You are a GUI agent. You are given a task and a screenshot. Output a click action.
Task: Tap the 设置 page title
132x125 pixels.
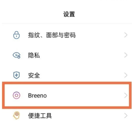click(x=69, y=14)
